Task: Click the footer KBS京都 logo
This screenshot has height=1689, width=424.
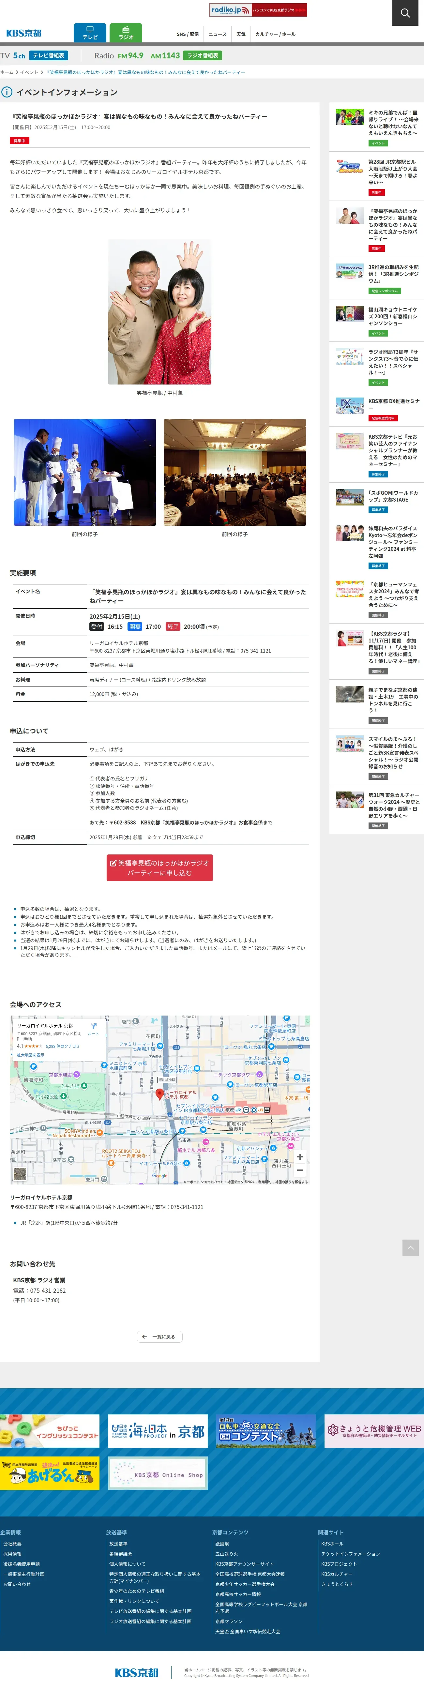Action: (x=136, y=1673)
